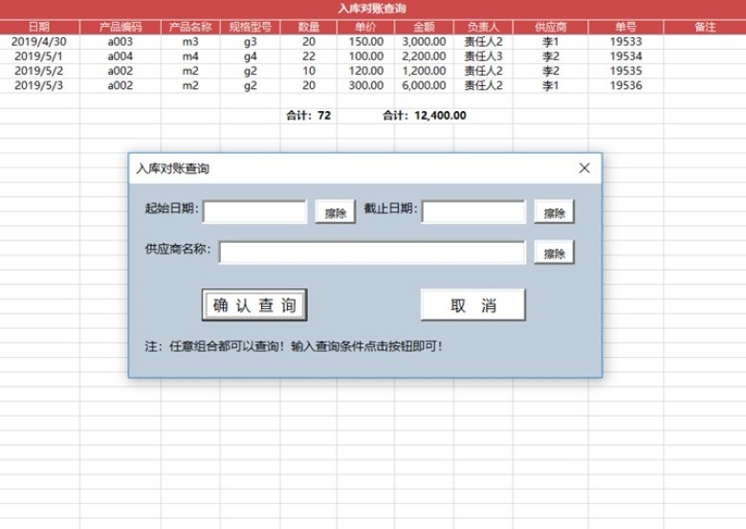Click the 起始日期 input field
Viewport: 746px width, 529px height.
254,211
